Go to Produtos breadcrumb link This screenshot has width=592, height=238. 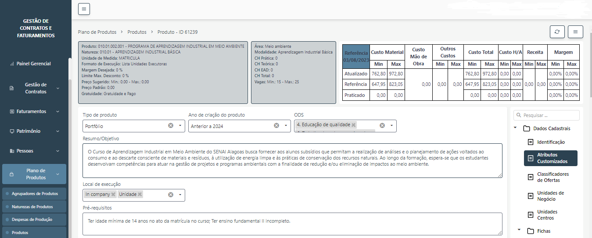pos(137,32)
